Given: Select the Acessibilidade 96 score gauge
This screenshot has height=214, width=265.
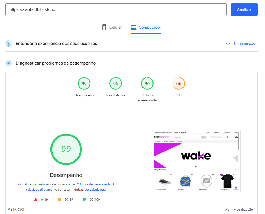Looking at the screenshot, I should (116, 84).
